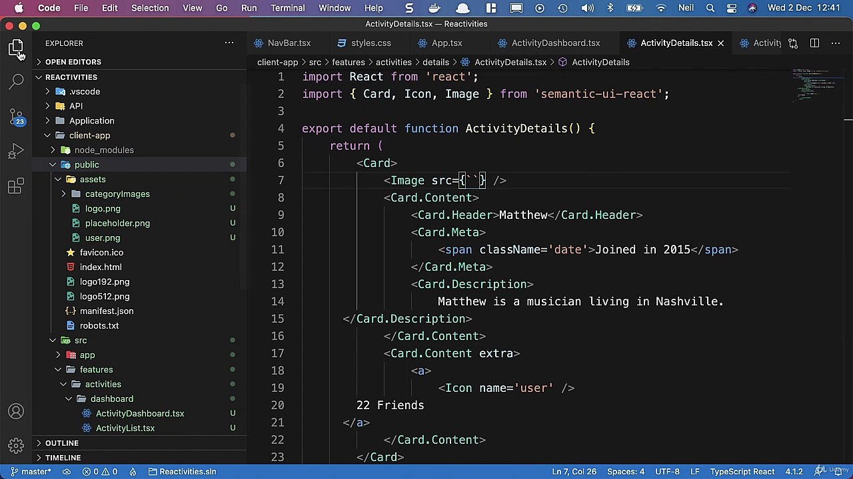Open the Manage gear icon

click(16, 445)
